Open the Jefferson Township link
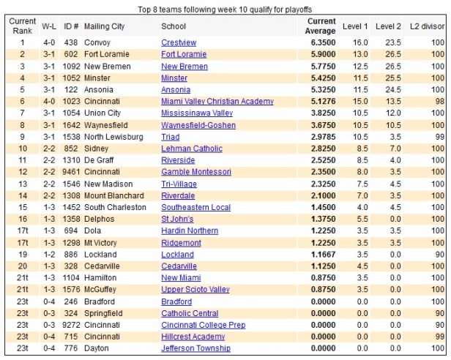 (x=196, y=348)
